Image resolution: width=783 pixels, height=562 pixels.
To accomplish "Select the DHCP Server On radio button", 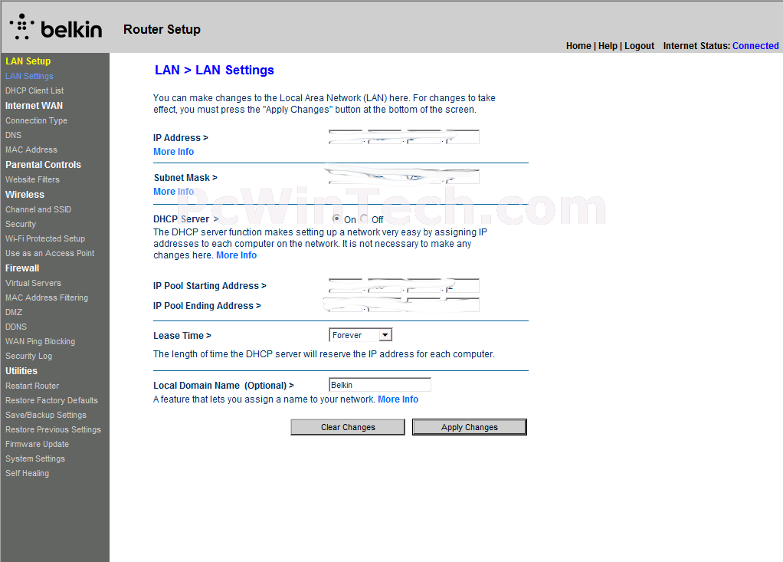I will pos(336,219).
